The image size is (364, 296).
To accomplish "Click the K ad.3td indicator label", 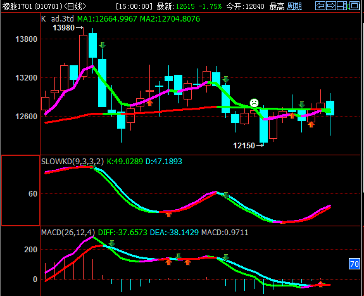I will click(58, 19).
